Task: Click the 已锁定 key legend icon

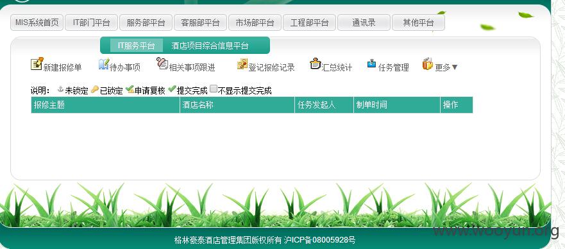Action: click(x=95, y=89)
